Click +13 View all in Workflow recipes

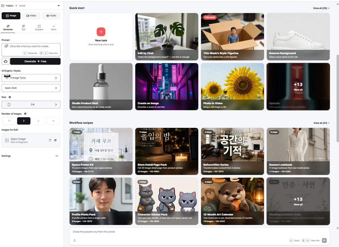coord(298,201)
